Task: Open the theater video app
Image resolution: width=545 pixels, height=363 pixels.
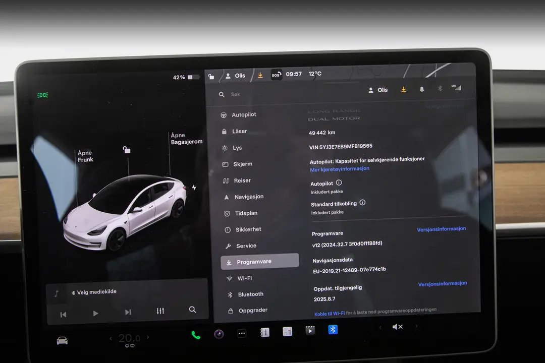Action: click(310, 330)
